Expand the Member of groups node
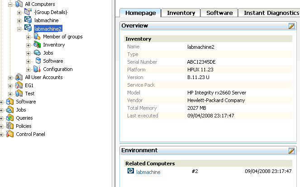The width and height of the screenshot is (300, 187). coord(28,37)
